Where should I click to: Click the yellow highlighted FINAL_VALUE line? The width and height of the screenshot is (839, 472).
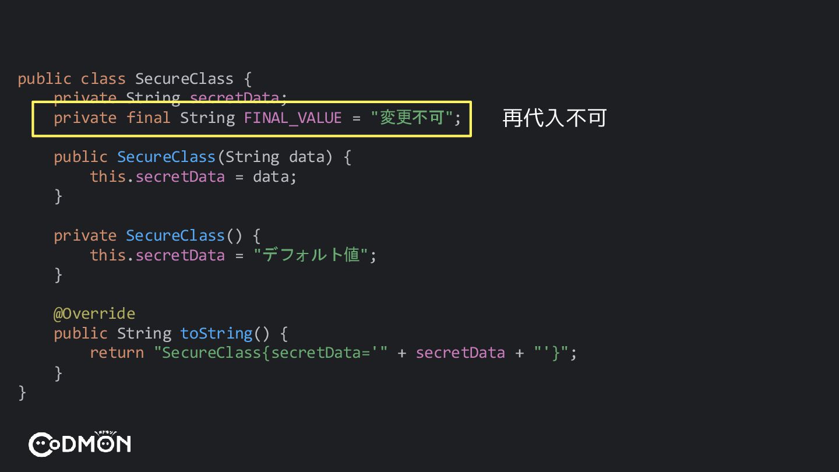point(252,119)
